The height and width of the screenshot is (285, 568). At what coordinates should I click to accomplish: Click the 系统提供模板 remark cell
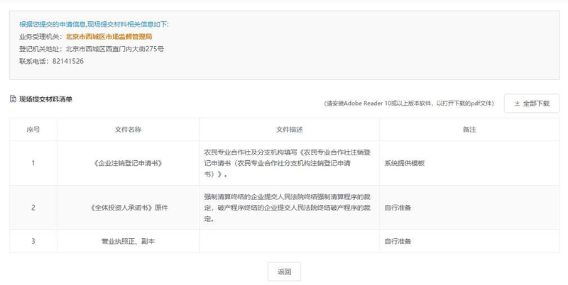[404, 162]
